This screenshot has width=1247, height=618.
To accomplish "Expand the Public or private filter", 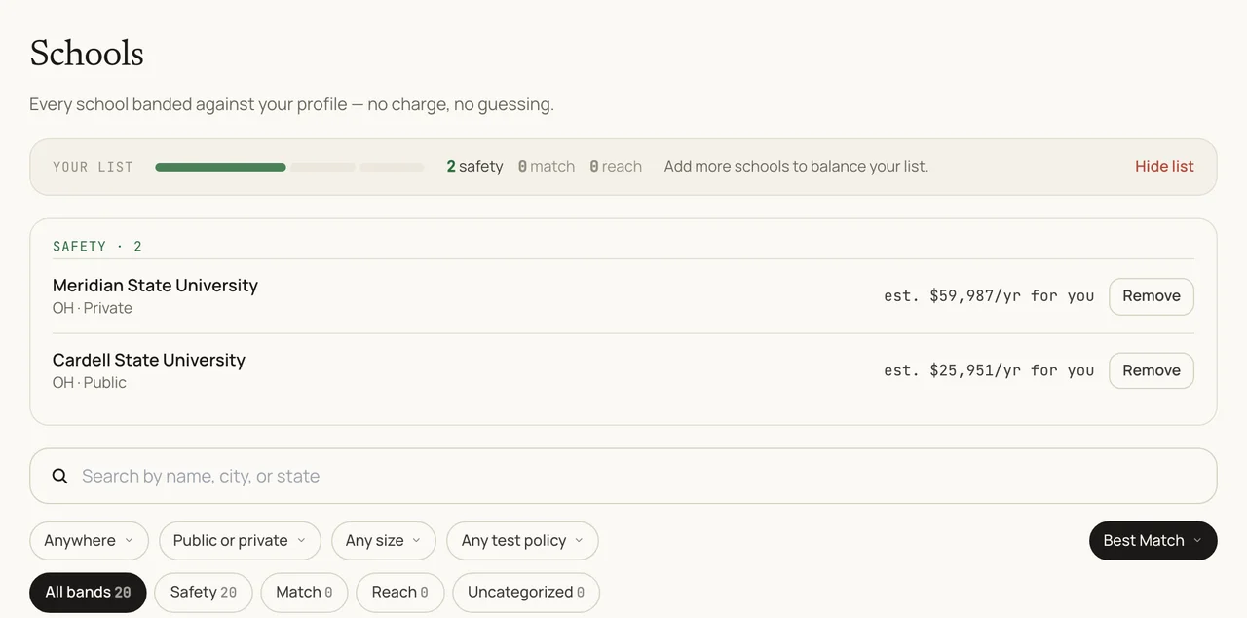I will coord(240,541).
